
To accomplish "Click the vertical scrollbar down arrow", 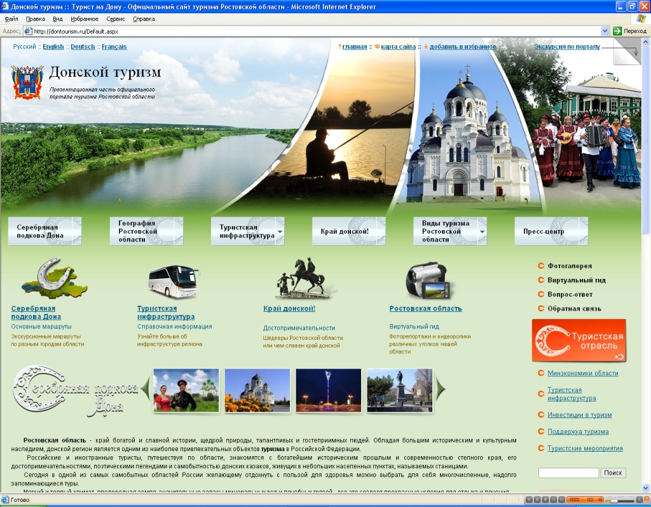I will [646, 488].
